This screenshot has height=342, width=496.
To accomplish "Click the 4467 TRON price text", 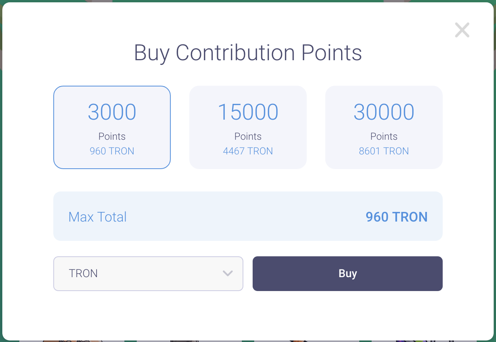I will click(x=248, y=151).
